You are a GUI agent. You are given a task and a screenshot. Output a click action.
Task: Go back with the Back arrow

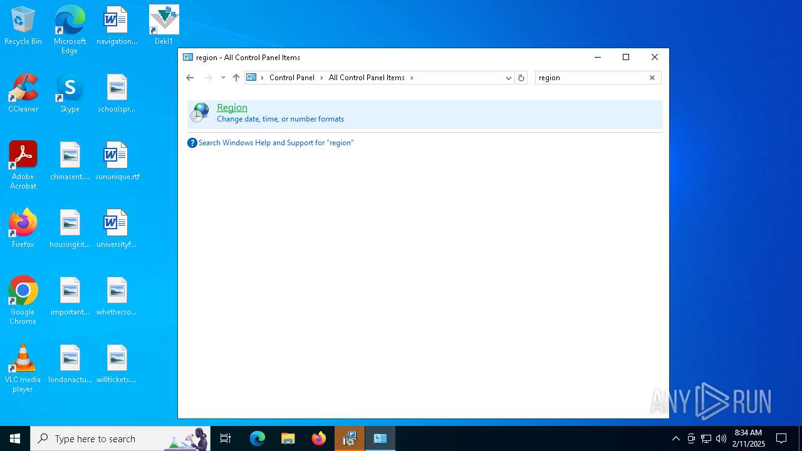[190, 78]
